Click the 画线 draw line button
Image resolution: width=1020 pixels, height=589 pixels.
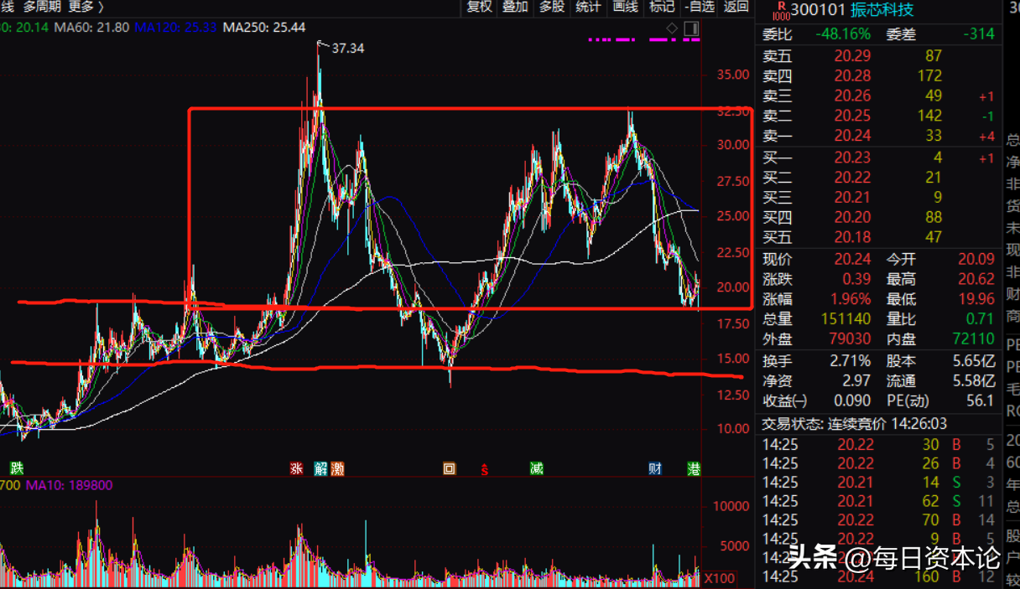pyautogui.click(x=626, y=8)
